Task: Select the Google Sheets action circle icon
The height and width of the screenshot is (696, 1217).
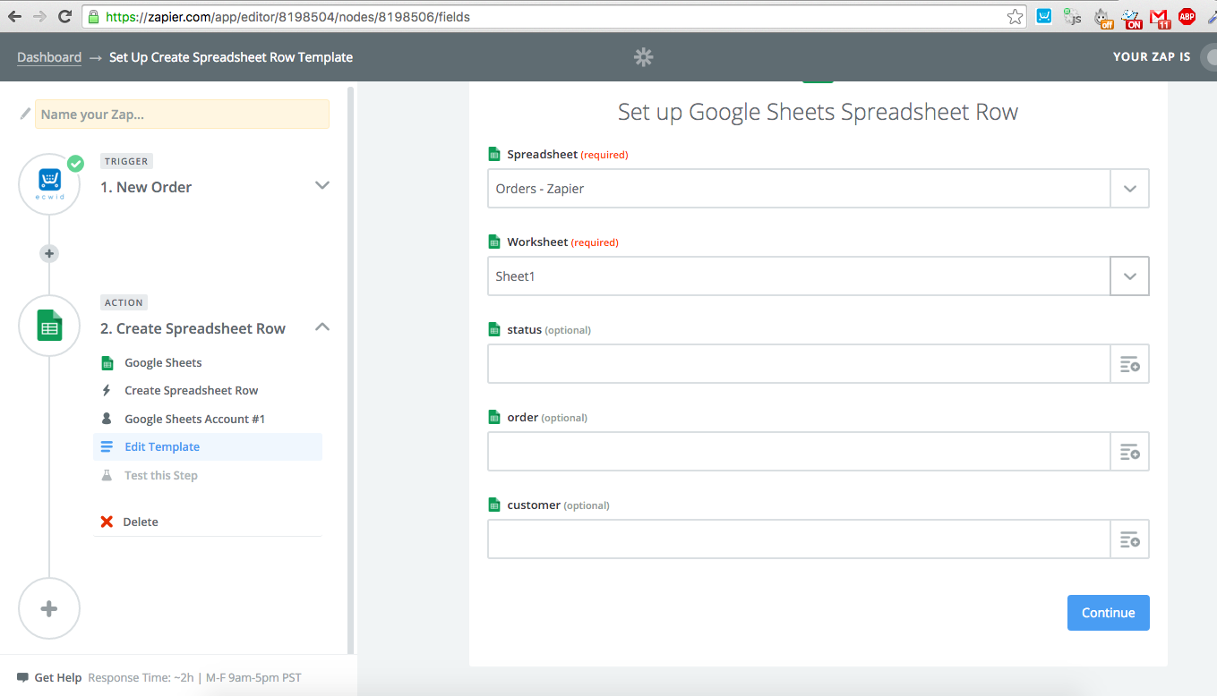Action: 49,326
